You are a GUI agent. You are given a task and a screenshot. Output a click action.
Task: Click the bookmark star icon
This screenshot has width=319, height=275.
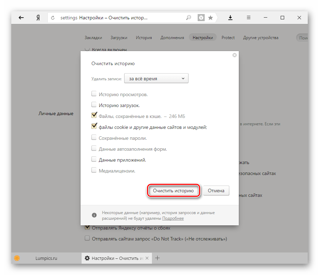[210, 18]
